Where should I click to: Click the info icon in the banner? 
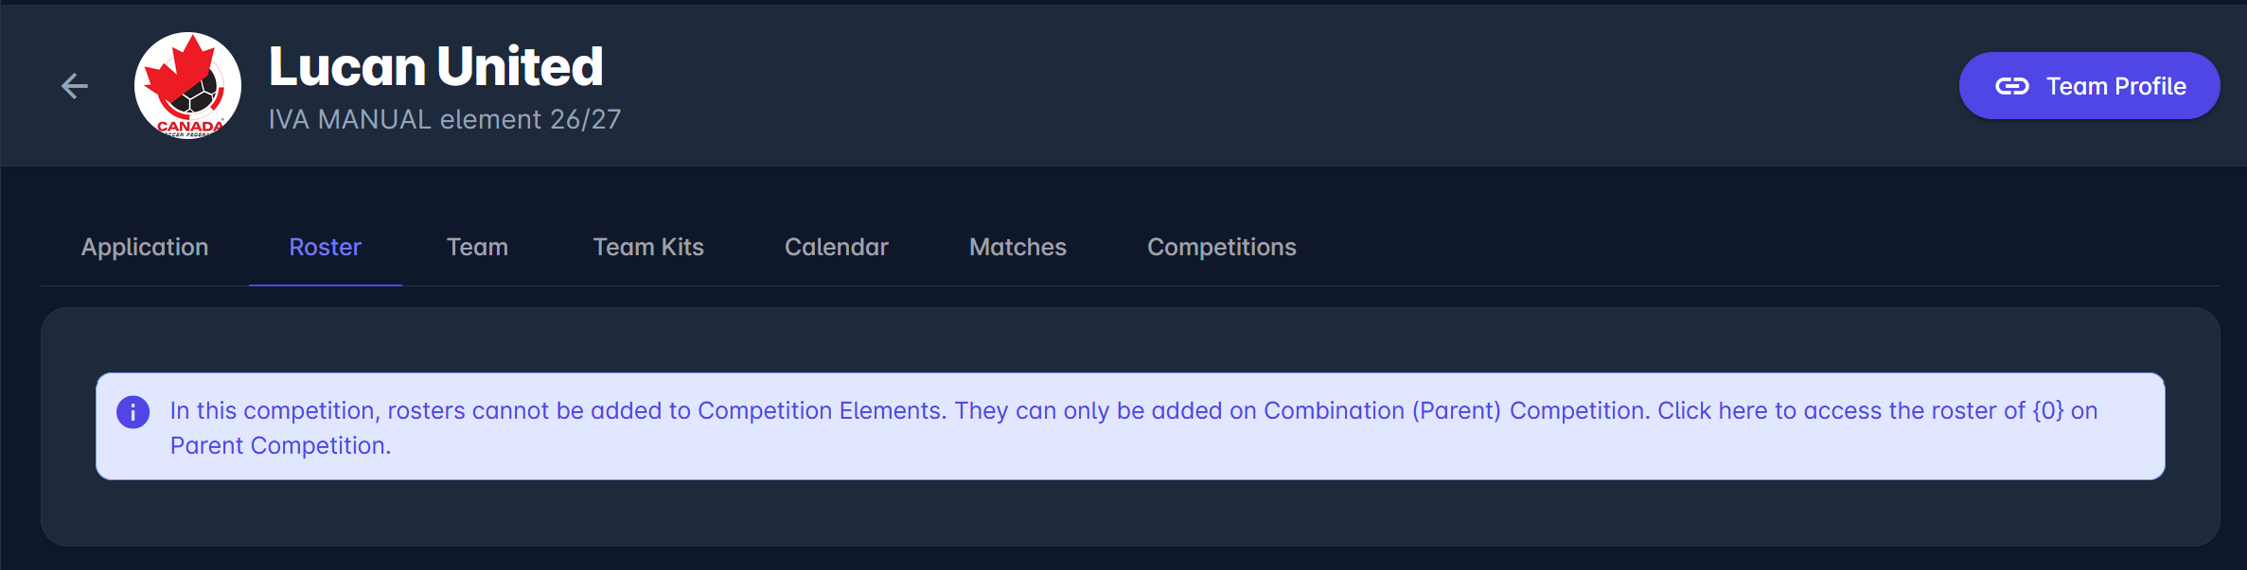[x=133, y=412]
